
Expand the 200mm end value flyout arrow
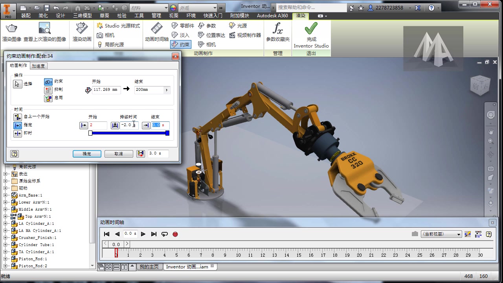pos(167,90)
